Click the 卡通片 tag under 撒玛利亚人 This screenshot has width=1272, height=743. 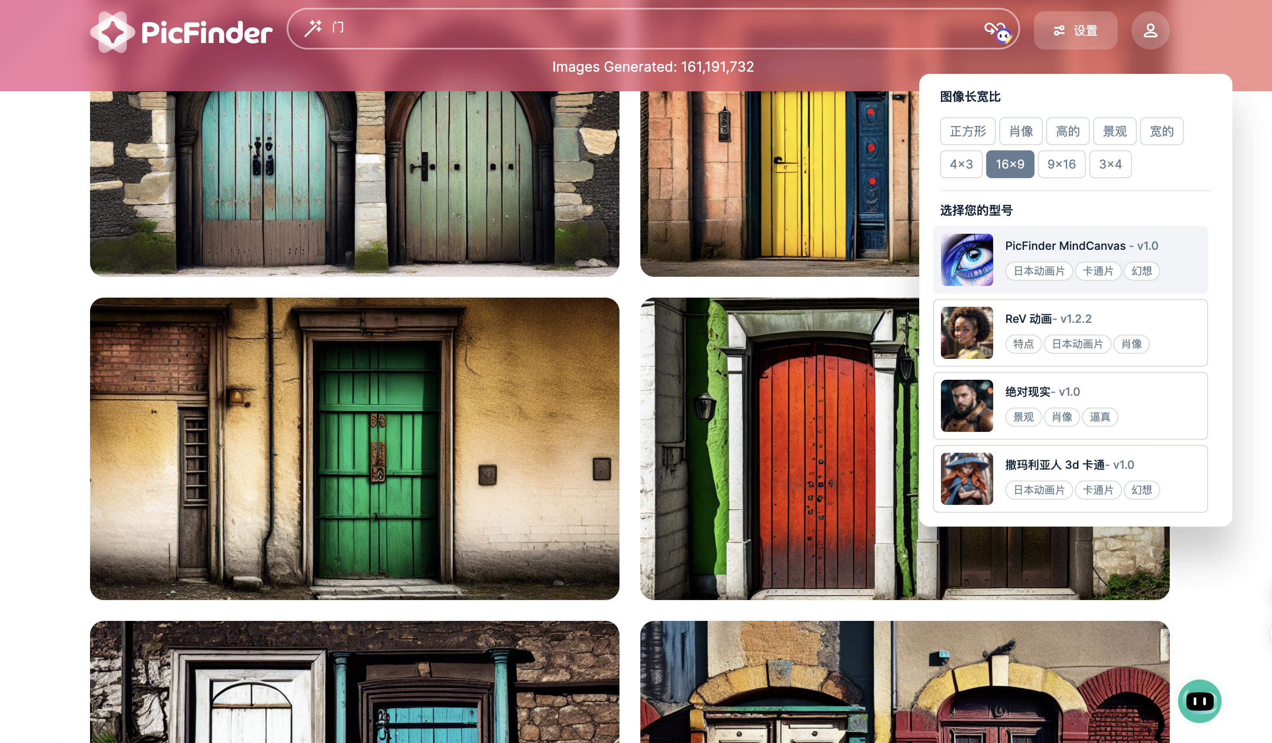pos(1098,491)
